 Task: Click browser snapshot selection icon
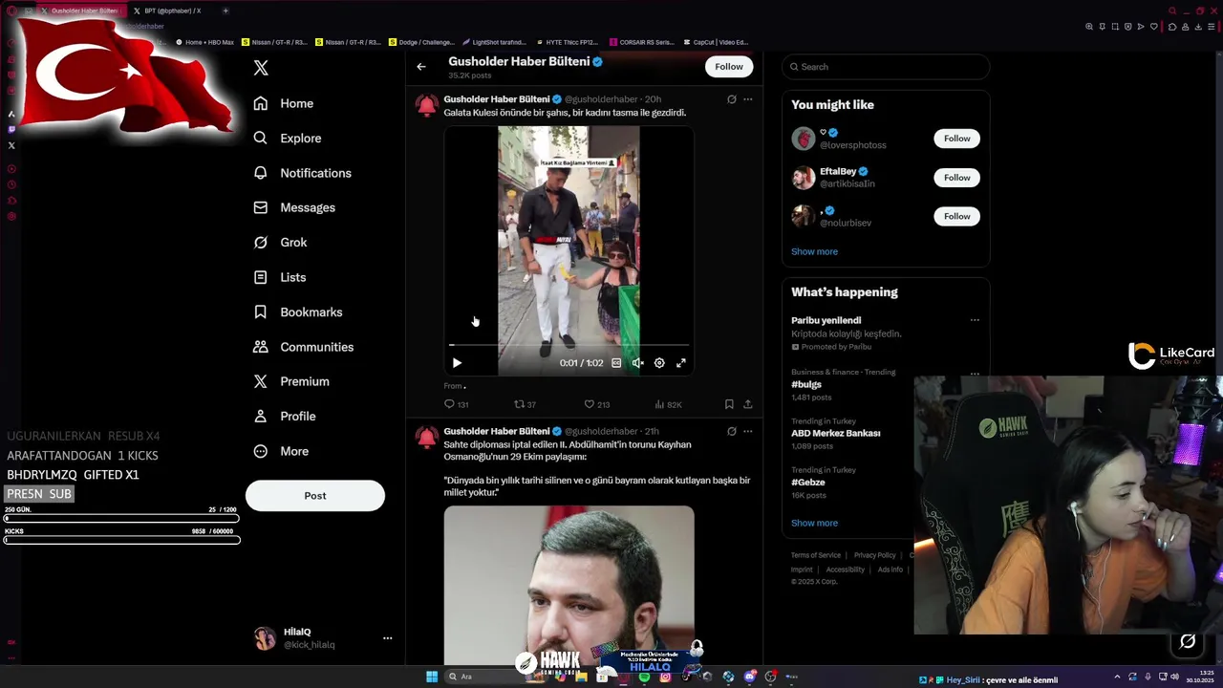tap(1115, 27)
